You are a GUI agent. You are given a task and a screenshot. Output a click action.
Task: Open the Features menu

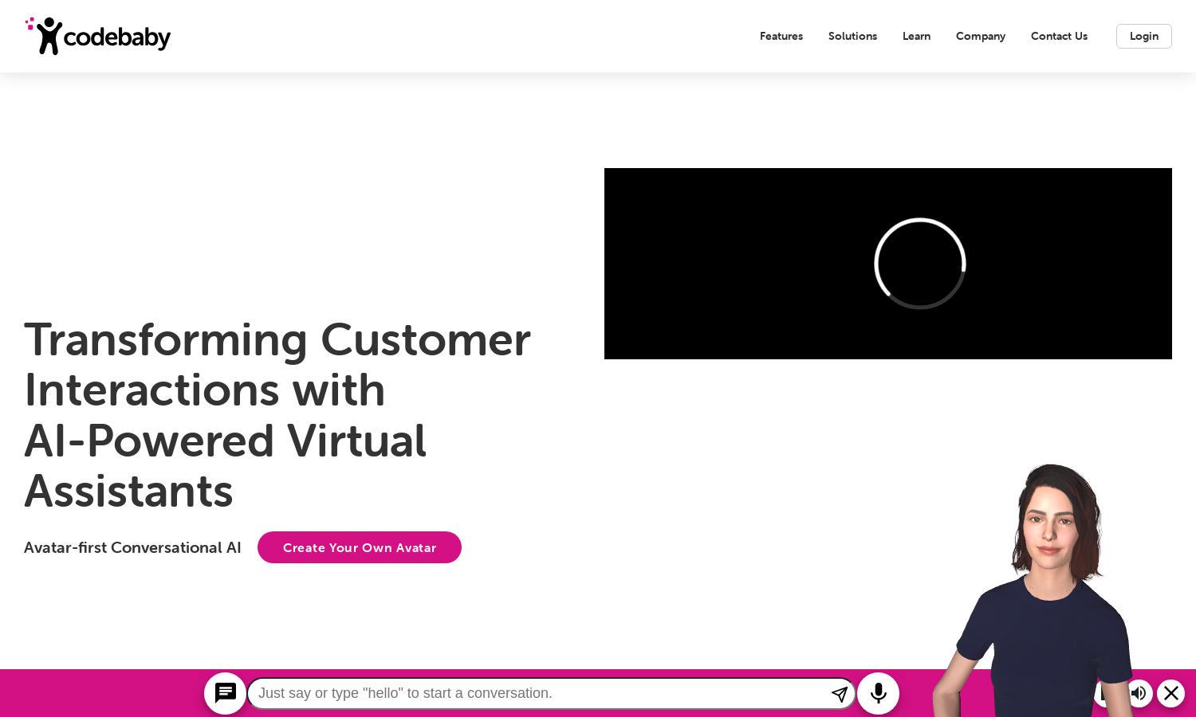(x=781, y=36)
